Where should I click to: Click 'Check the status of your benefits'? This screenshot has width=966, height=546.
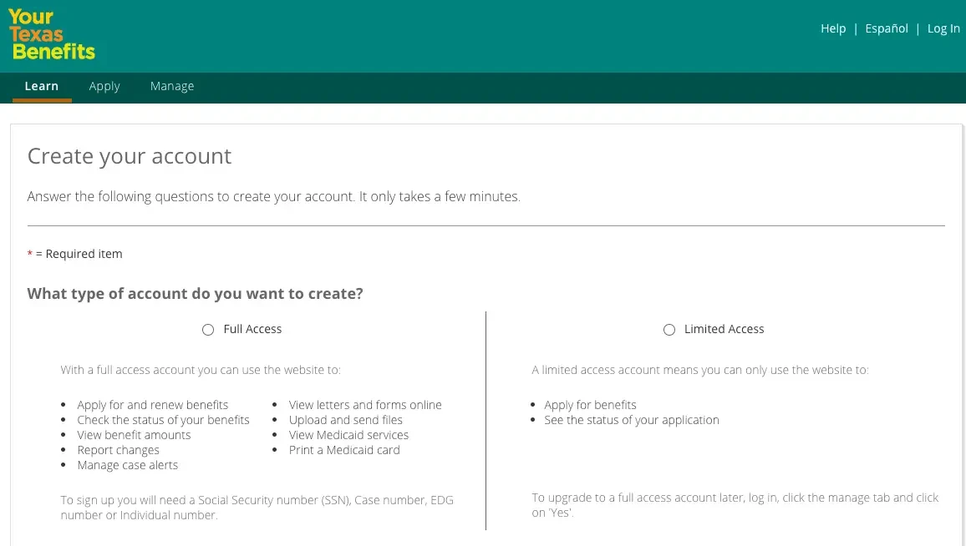[x=163, y=420]
